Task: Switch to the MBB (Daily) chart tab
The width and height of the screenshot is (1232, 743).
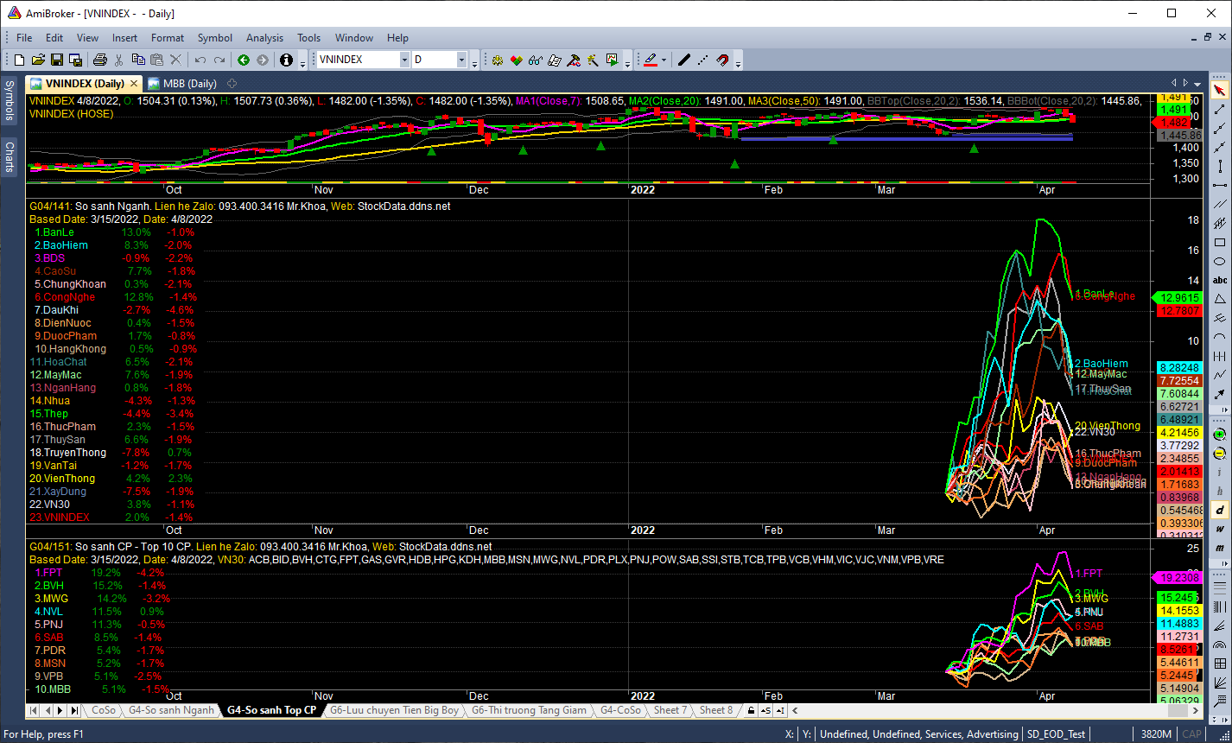Action: [181, 84]
